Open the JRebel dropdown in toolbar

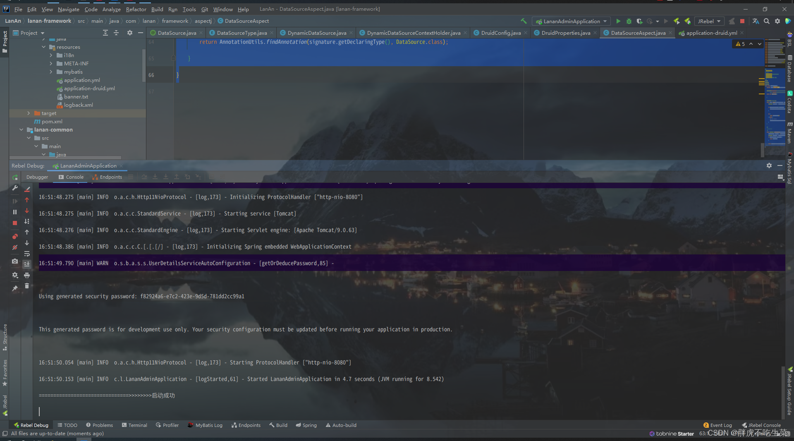(x=709, y=21)
